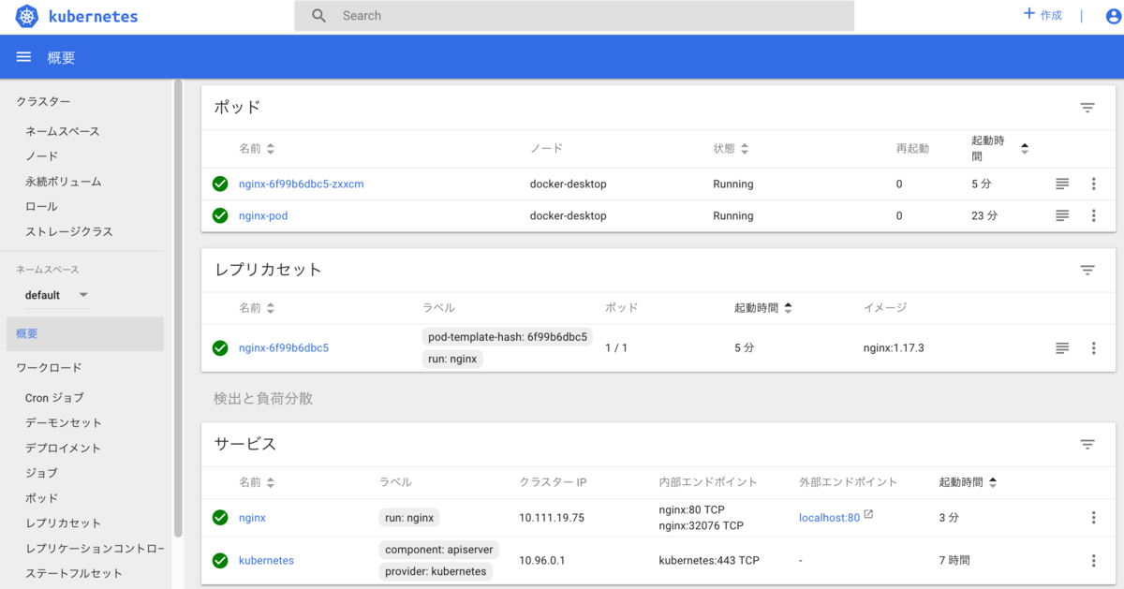
Task: Click the 'run: nginx' label chip in services
Action: point(408,518)
